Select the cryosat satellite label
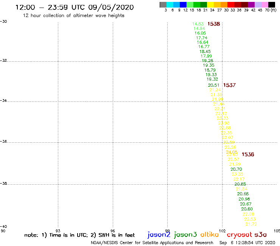 (240, 235)
